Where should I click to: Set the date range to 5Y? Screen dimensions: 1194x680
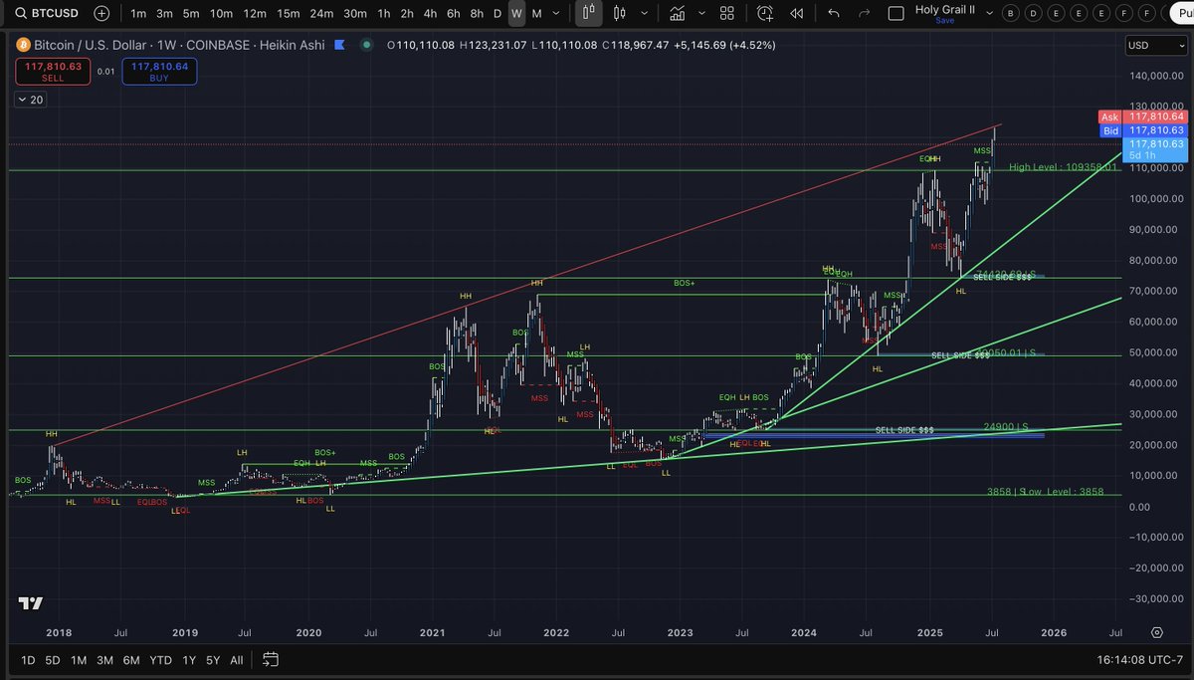[x=213, y=660]
